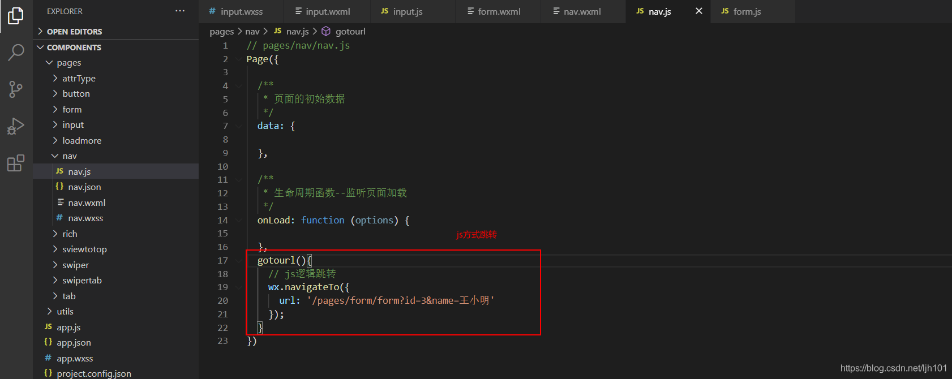Collapse the nav folder
952x379 pixels.
click(115, 156)
